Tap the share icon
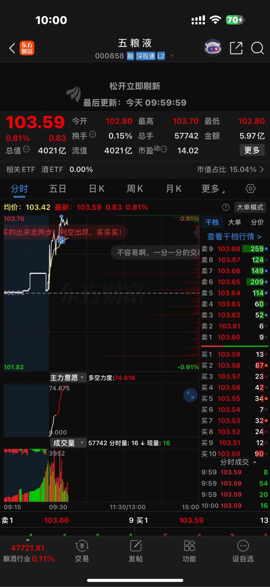This screenshot has height=587, width=270. 236,48
